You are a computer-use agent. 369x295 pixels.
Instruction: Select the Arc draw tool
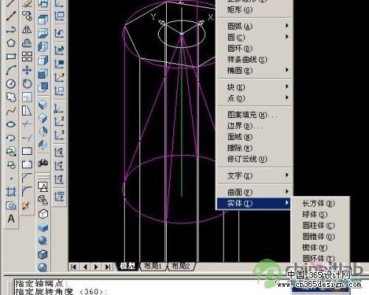(11, 70)
